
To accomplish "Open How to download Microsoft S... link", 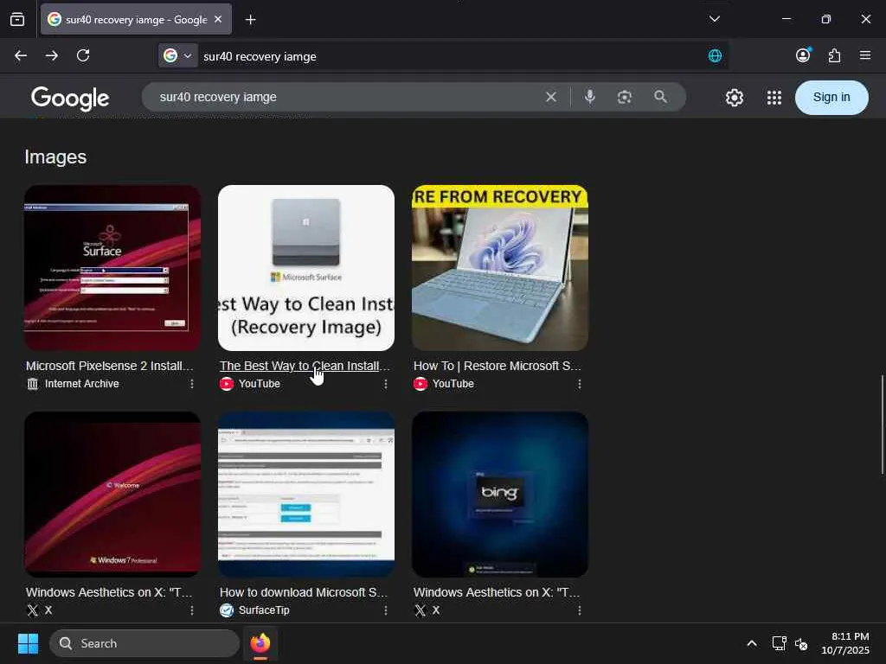I will tap(304, 592).
